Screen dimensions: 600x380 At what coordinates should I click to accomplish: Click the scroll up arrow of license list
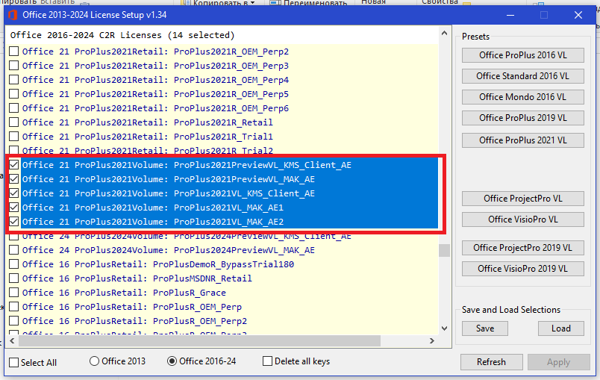point(444,34)
